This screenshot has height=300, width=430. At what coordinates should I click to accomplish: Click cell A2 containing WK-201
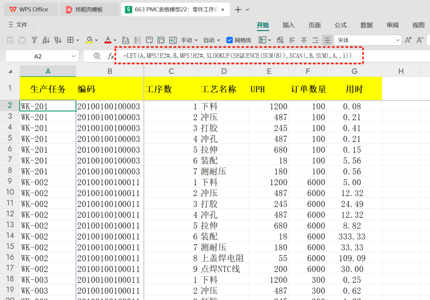pos(48,106)
